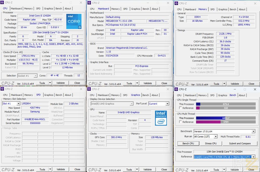
Task: Open the Tools arrow in the Bench-tab window
Action: coord(224,169)
